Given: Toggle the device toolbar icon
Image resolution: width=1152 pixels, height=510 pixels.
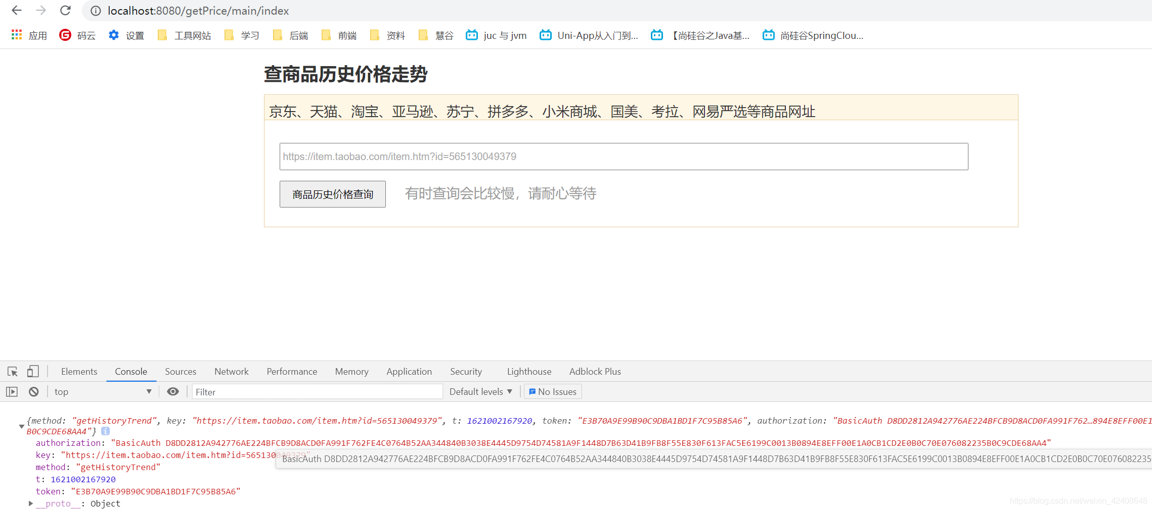Looking at the screenshot, I should point(33,372).
